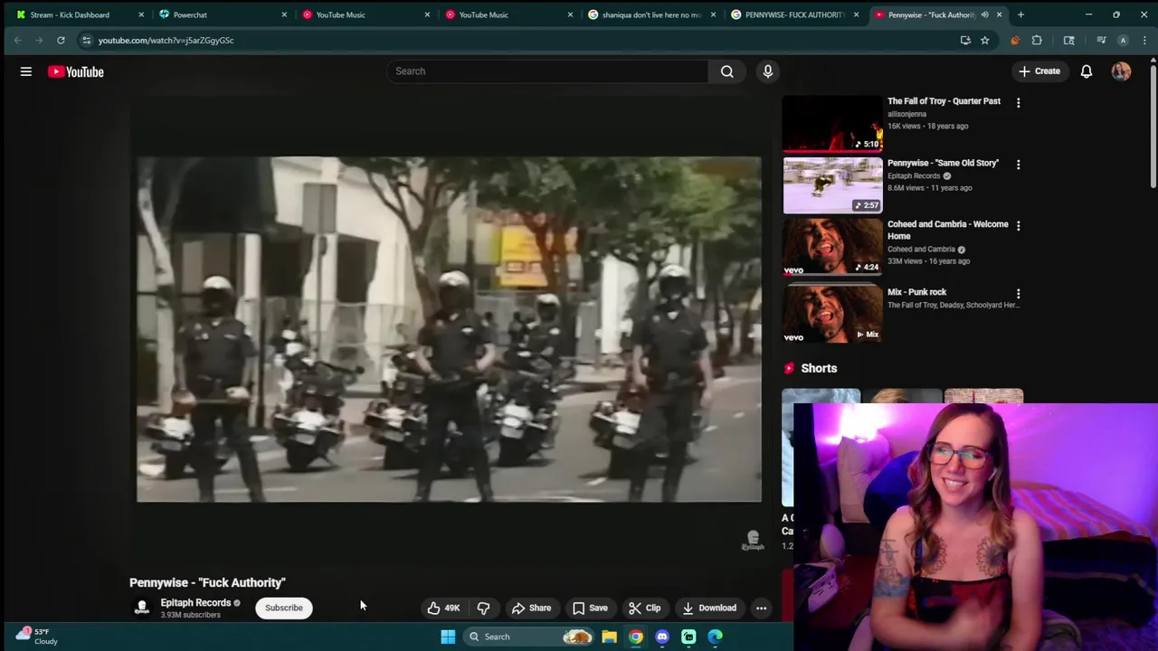1158x651 pixels.
Task: Open Microsoft Edge from taskbar
Action: (x=715, y=637)
